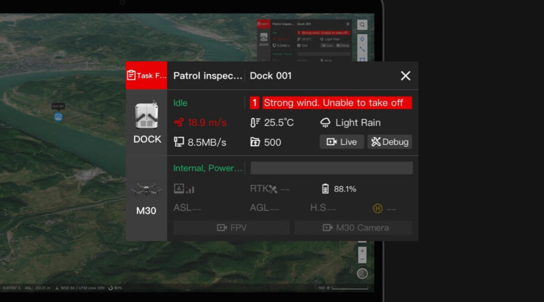Click the map zoom in plus button
Viewport: 544px width, 302px height.
point(362,251)
